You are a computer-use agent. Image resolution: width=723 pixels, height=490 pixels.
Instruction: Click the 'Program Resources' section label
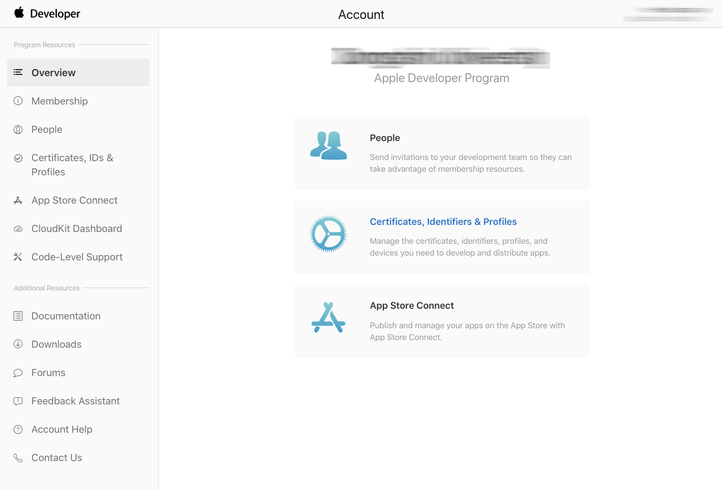(x=45, y=45)
